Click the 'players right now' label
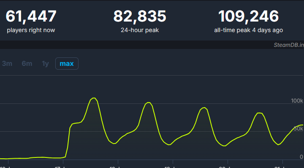Viewport: 304px width, 168px height. [31, 30]
